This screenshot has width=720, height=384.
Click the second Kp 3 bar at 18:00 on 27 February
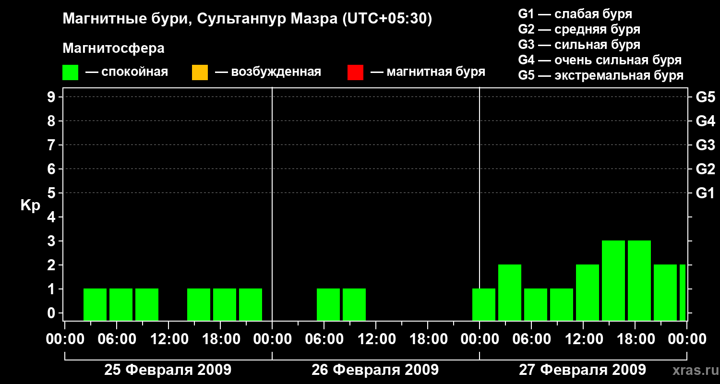[x=639, y=281]
